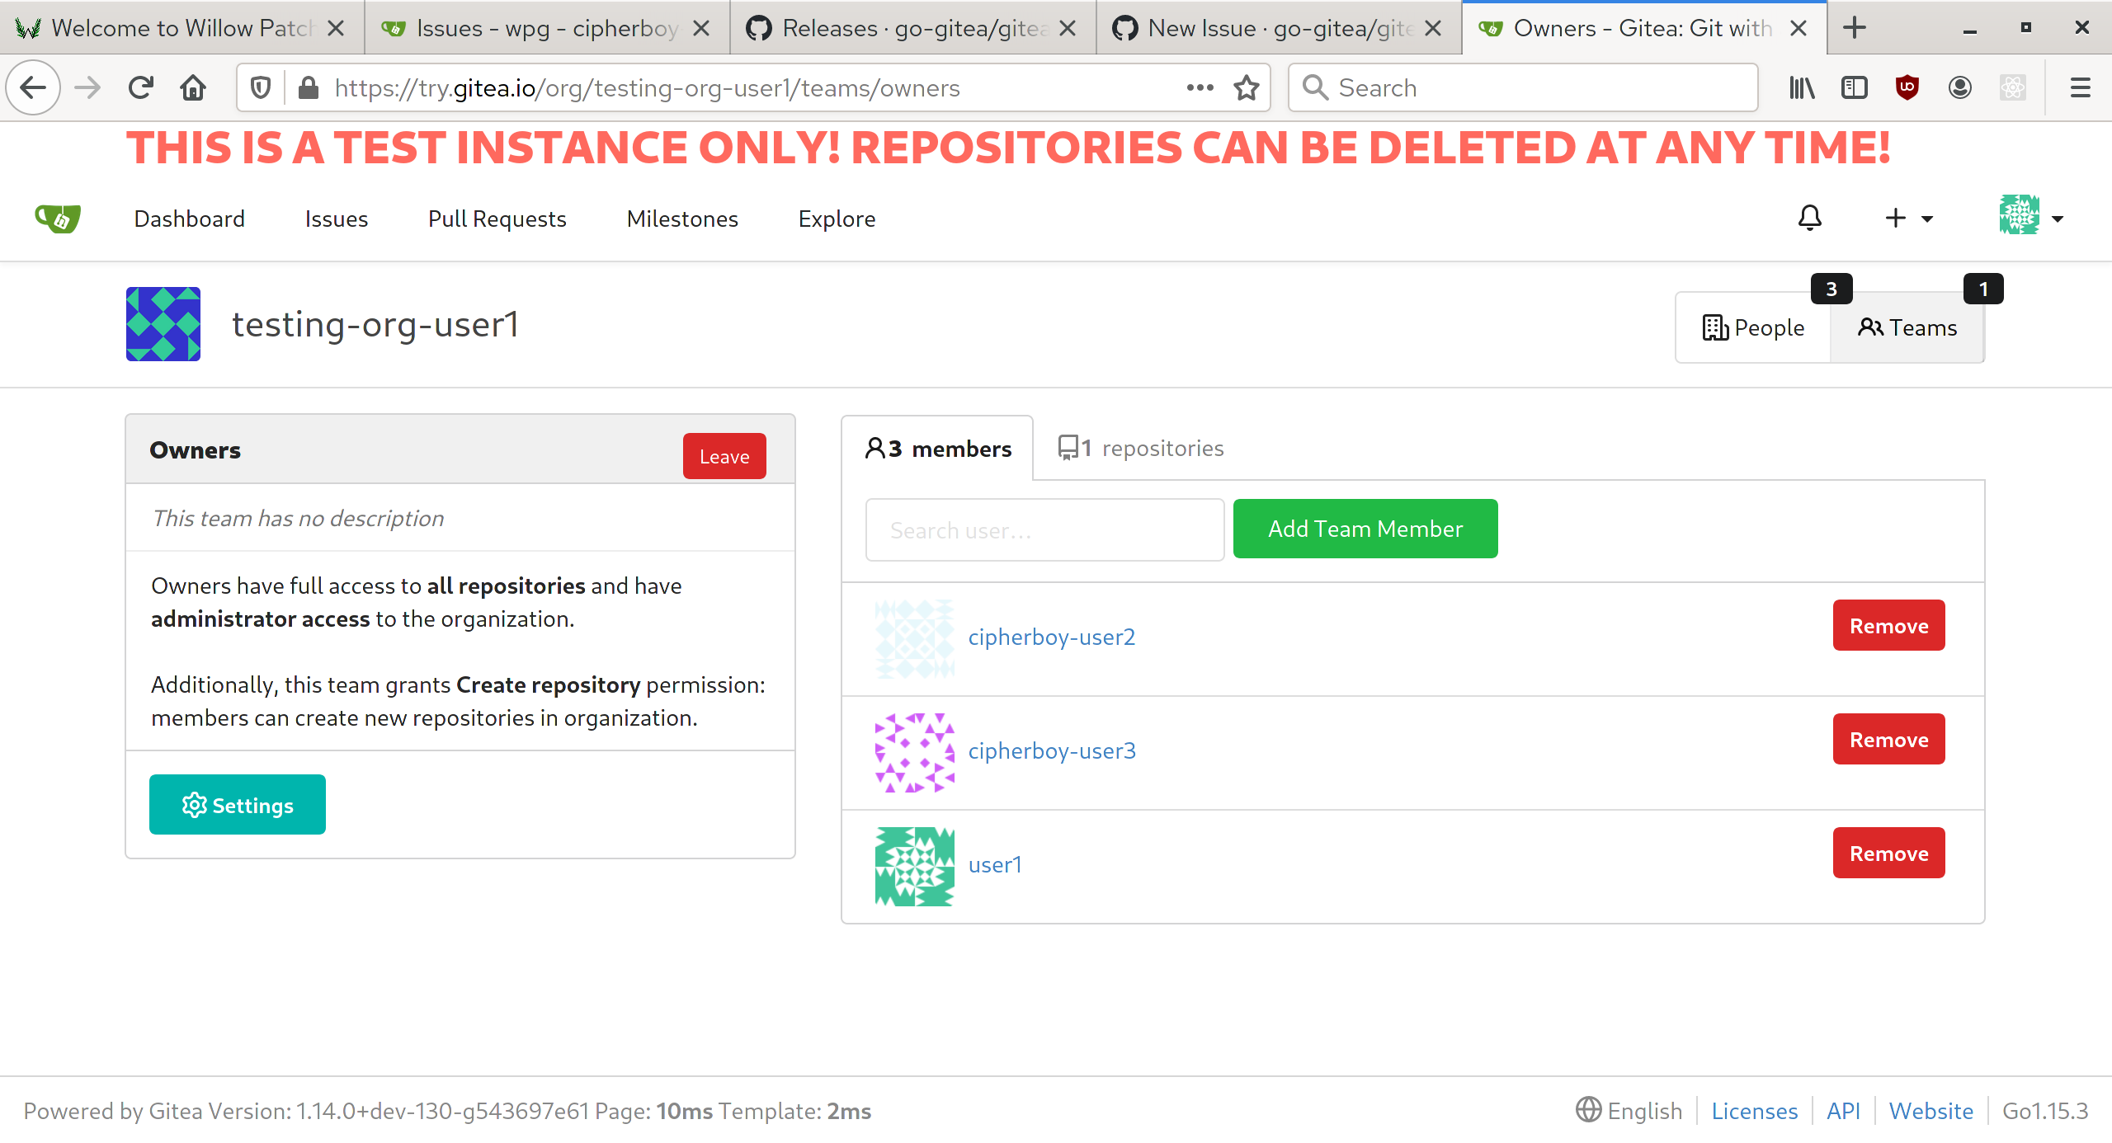
Task: Open tracking protection shield icon
Action: 261,87
